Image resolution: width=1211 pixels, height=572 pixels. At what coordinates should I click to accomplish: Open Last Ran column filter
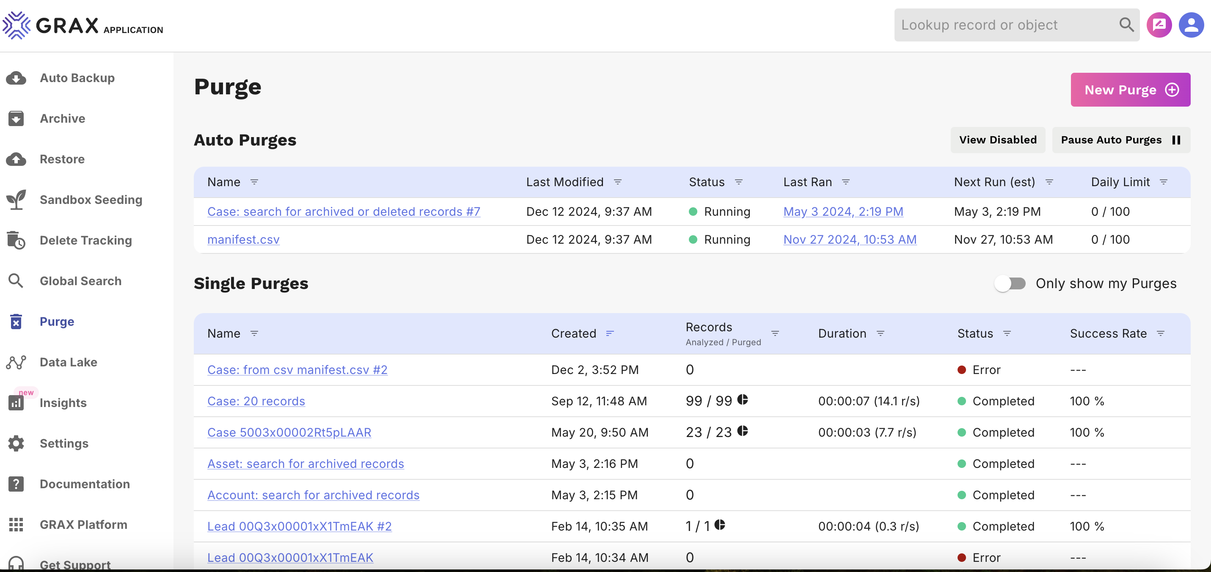(846, 182)
